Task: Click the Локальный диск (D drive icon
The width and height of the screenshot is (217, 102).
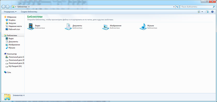Action: tap(7, 60)
